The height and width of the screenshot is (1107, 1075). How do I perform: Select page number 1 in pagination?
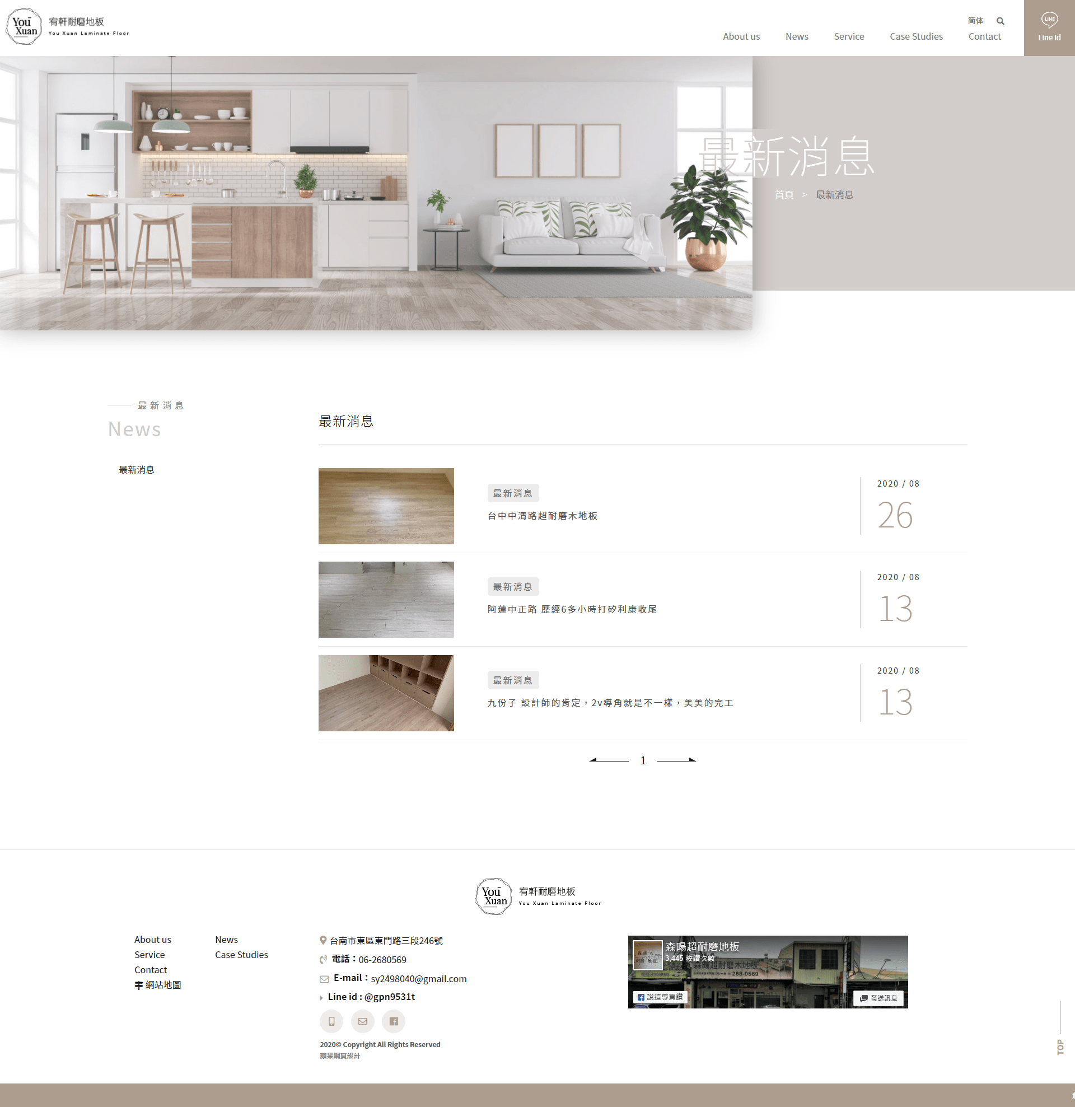(643, 761)
